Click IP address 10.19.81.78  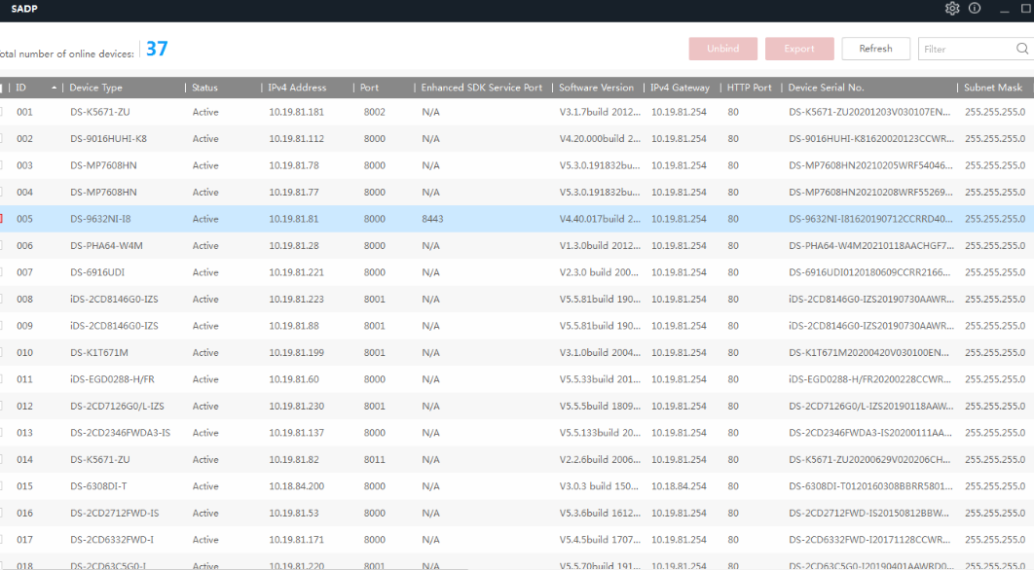coord(293,165)
